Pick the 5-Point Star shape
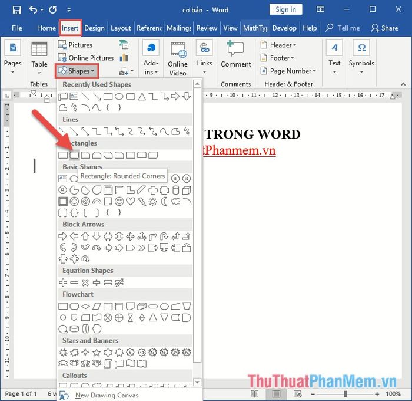Screen dimensions: 412x401 click(97, 352)
